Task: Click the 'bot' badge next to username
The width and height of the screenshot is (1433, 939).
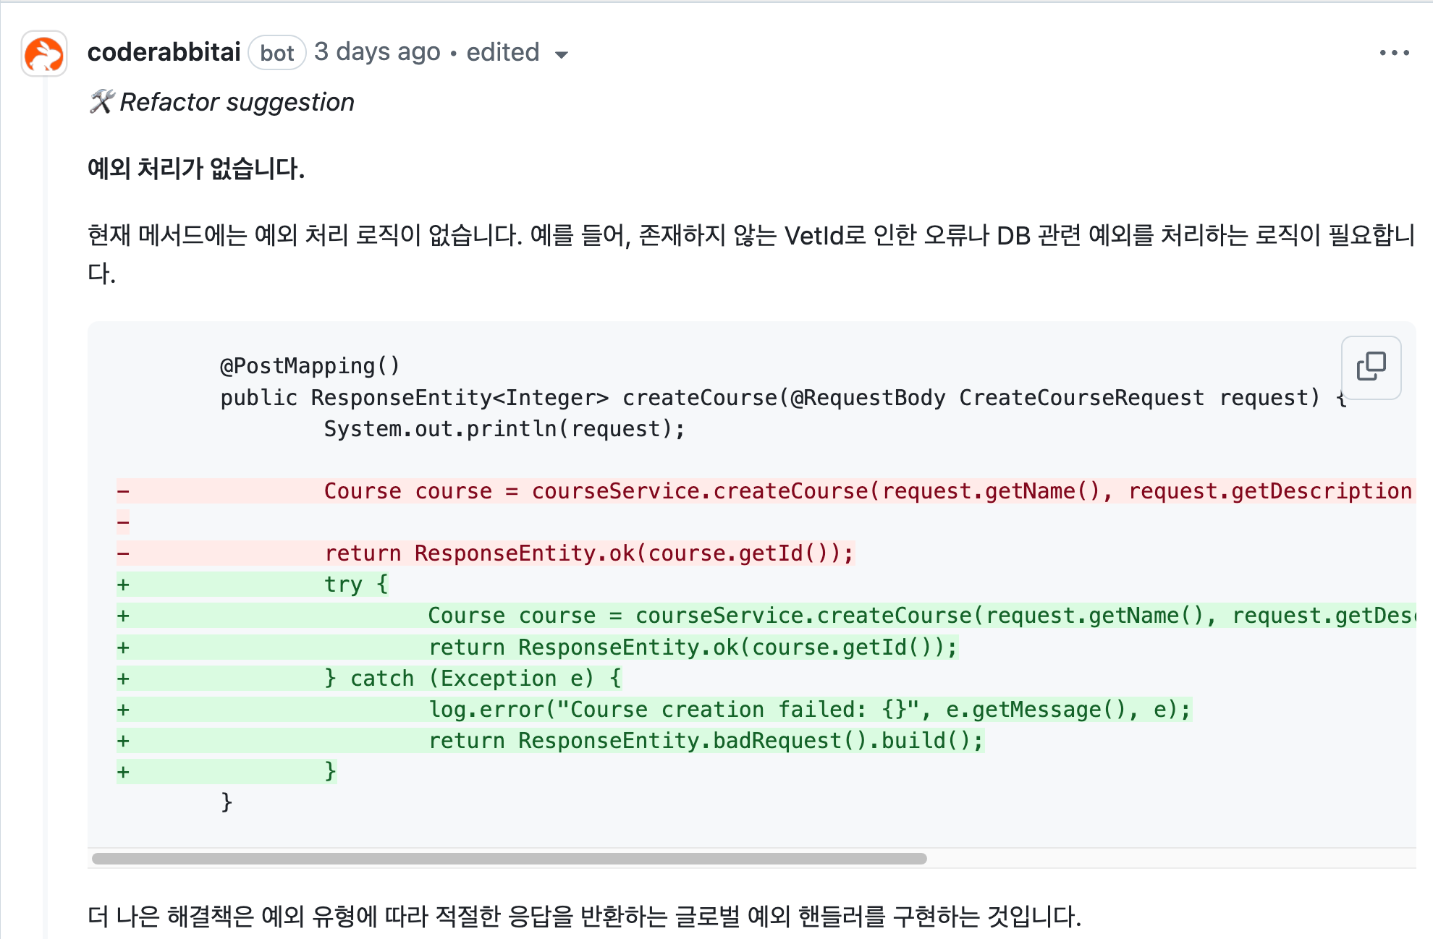Action: pos(276,53)
